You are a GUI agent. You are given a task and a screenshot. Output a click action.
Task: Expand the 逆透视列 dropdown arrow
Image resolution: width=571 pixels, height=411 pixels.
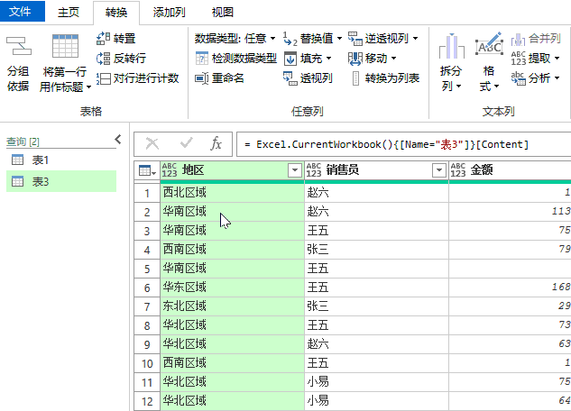pyautogui.click(x=415, y=38)
